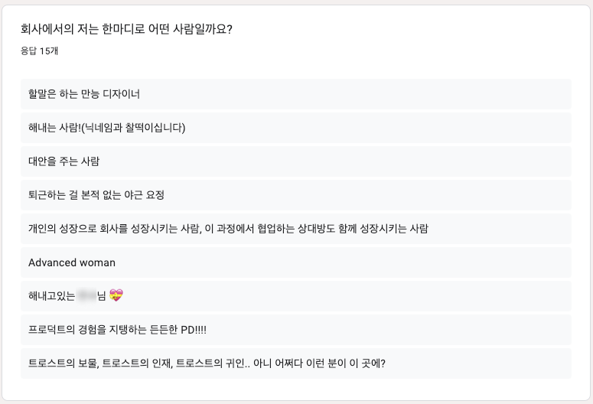
Task: Click the '해내는 사람!(닉네임과 찰떡이십니다)' response
Action: click(x=296, y=128)
